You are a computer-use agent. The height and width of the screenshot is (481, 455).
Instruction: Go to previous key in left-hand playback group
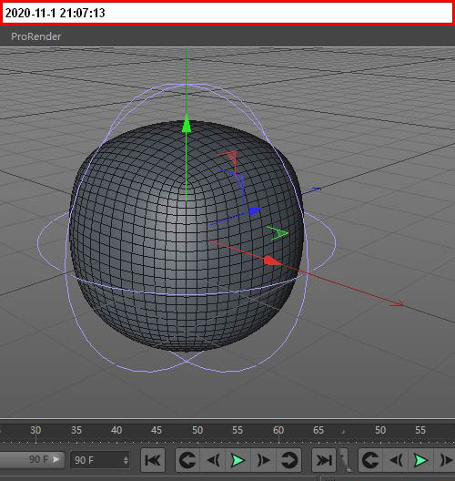(187, 460)
